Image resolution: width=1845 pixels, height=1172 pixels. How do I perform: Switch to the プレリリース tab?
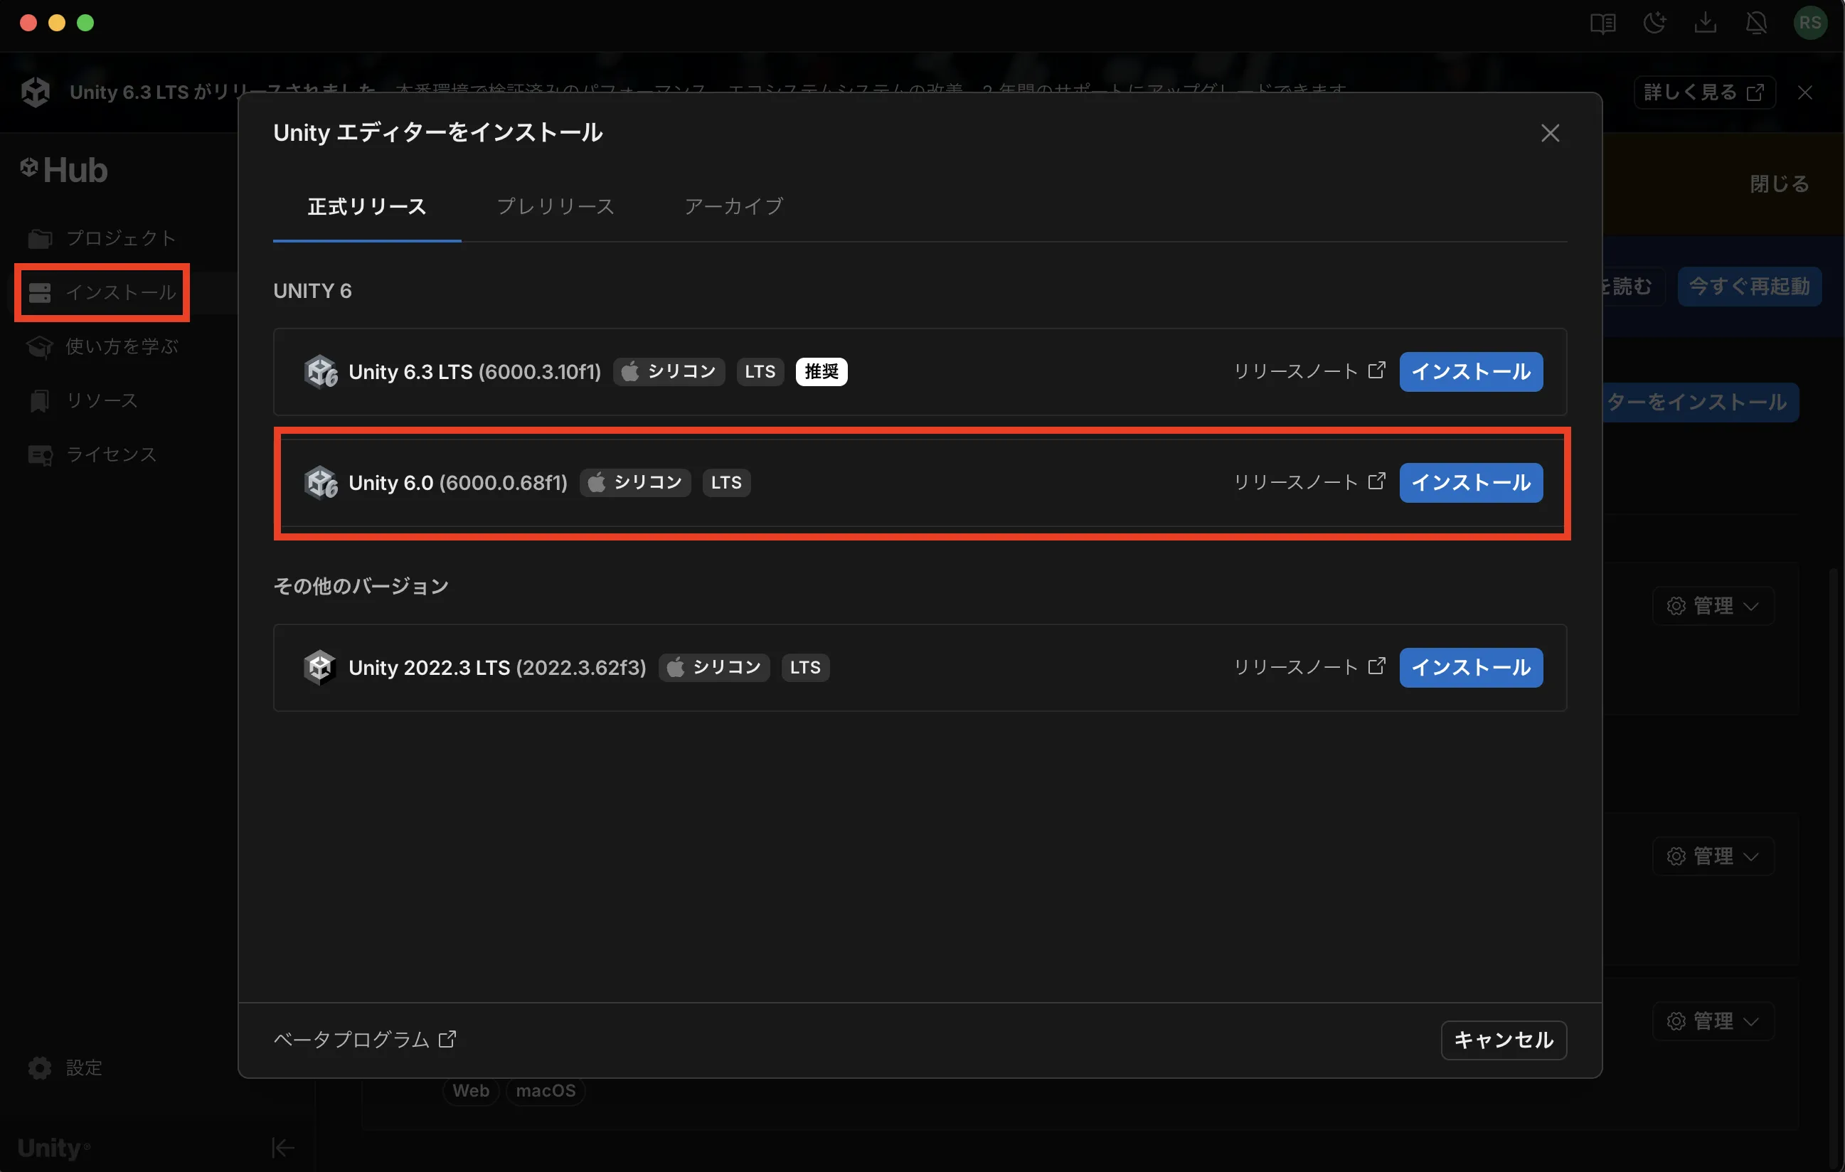(555, 206)
